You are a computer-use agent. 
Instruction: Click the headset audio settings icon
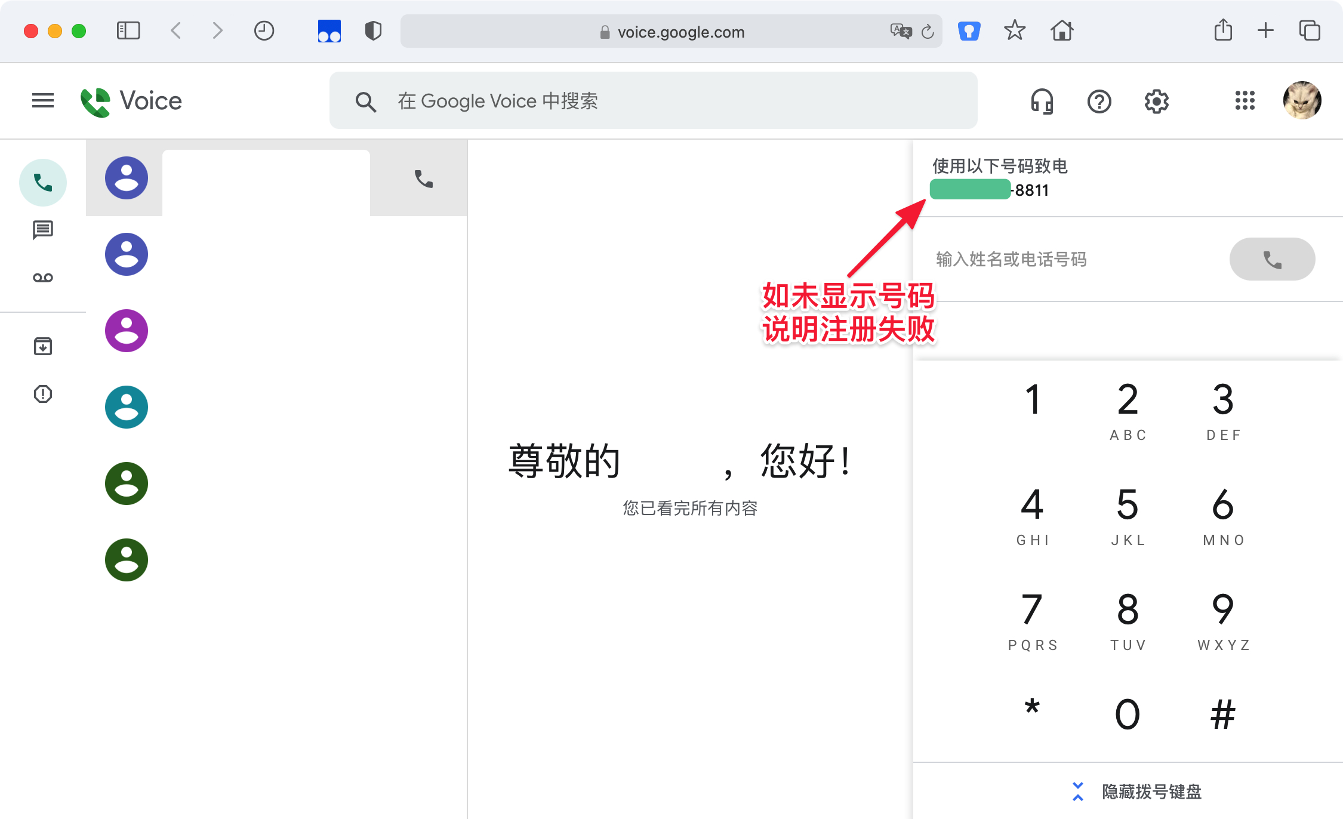[1042, 101]
